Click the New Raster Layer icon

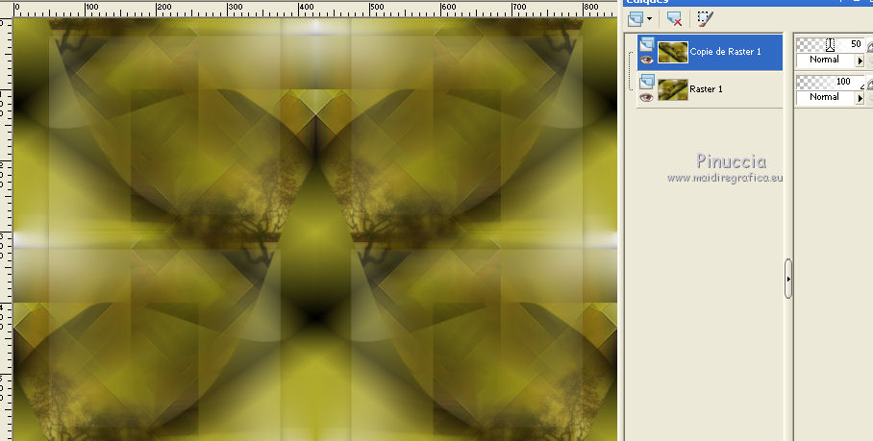pos(636,19)
